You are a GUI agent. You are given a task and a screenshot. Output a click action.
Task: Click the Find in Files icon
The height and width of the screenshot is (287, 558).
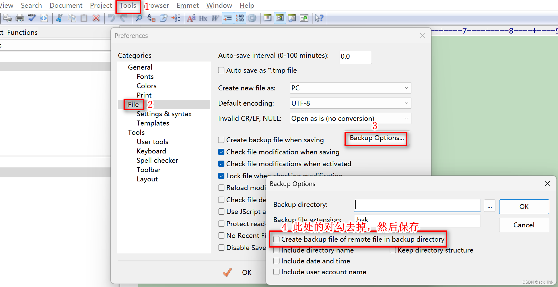[163, 18]
